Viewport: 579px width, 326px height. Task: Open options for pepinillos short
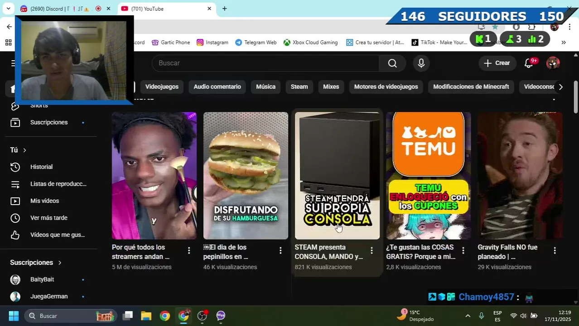(280, 250)
